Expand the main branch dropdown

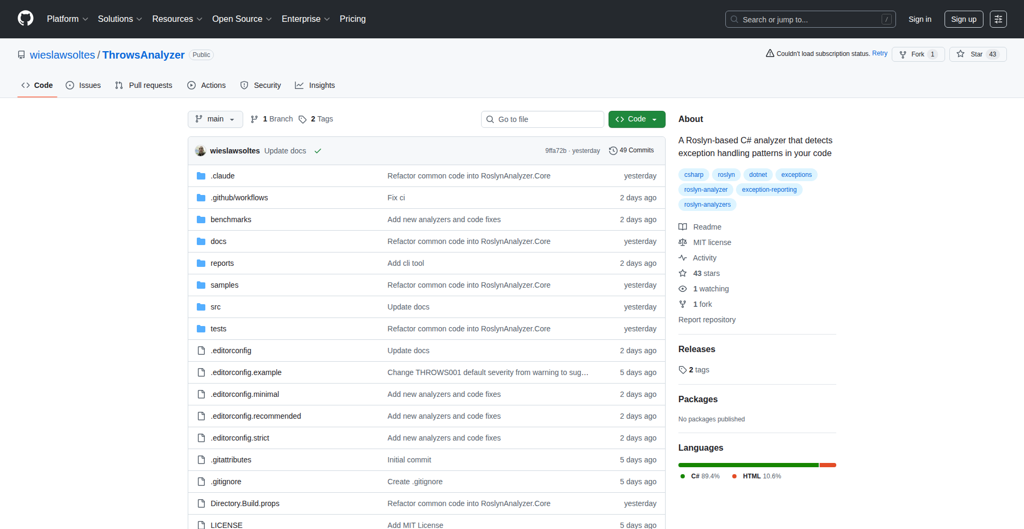[215, 119]
